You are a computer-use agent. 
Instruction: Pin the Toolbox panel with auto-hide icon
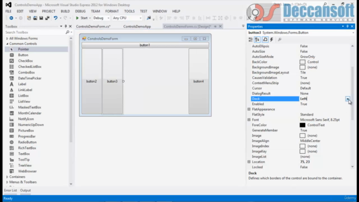point(66,26)
